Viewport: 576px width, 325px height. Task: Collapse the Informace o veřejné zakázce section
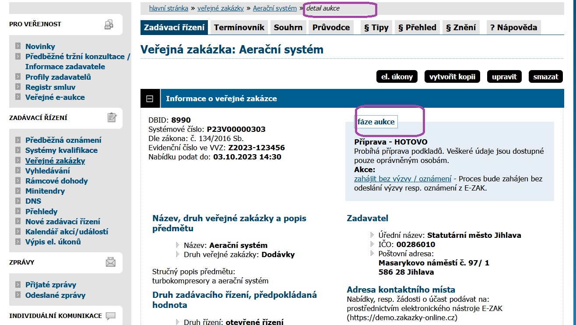[x=150, y=99]
